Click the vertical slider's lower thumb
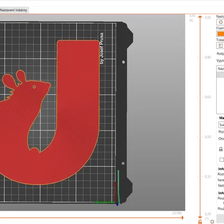Screen dimensions: 224x224 [200, 217]
